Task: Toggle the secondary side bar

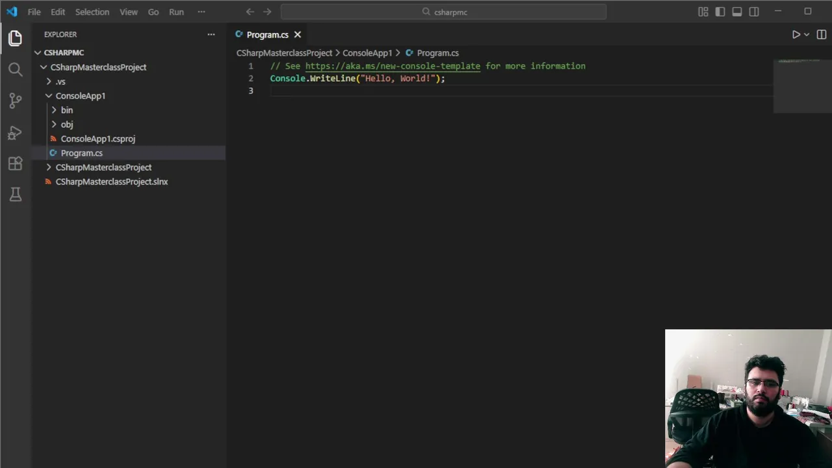Action: pyautogui.click(x=754, y=12)
